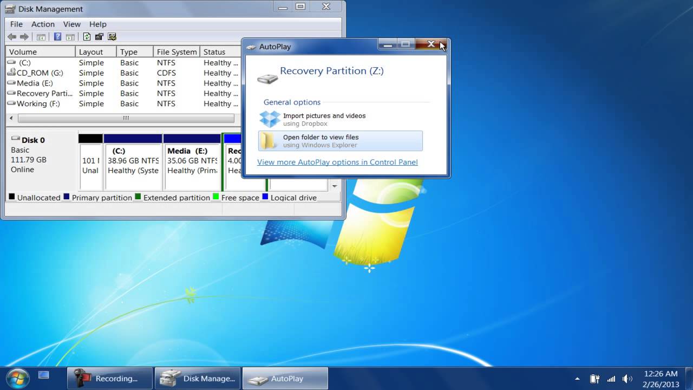Open the Action menu
693x390 pixels.
coord(43,24)
